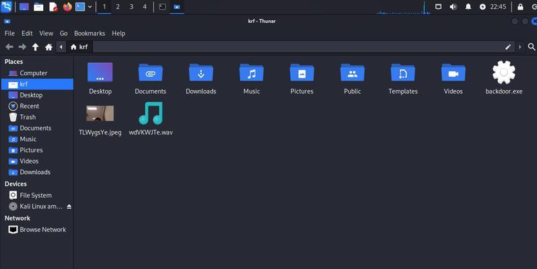Select workspace 1 in the panel
537x269 pixels.
105,7
